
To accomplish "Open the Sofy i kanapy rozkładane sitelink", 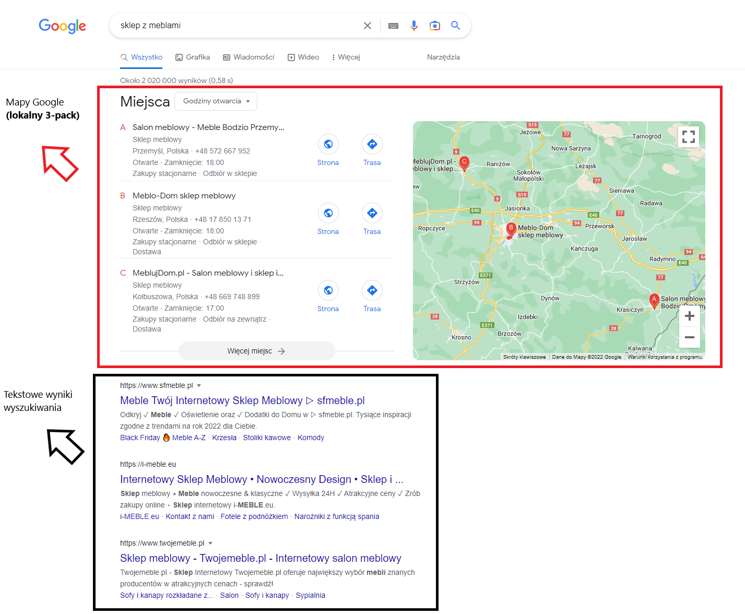I will click(x=167, y=596).
